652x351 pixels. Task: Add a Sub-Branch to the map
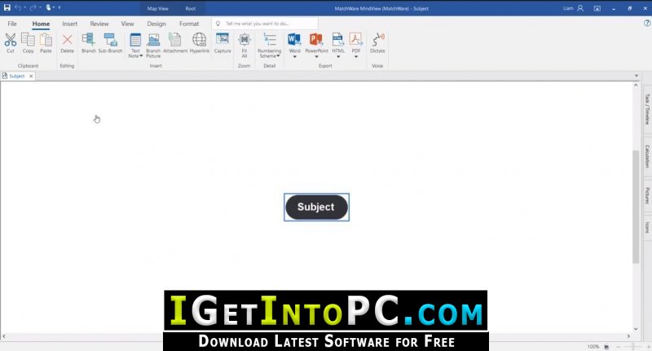point(110,40)
